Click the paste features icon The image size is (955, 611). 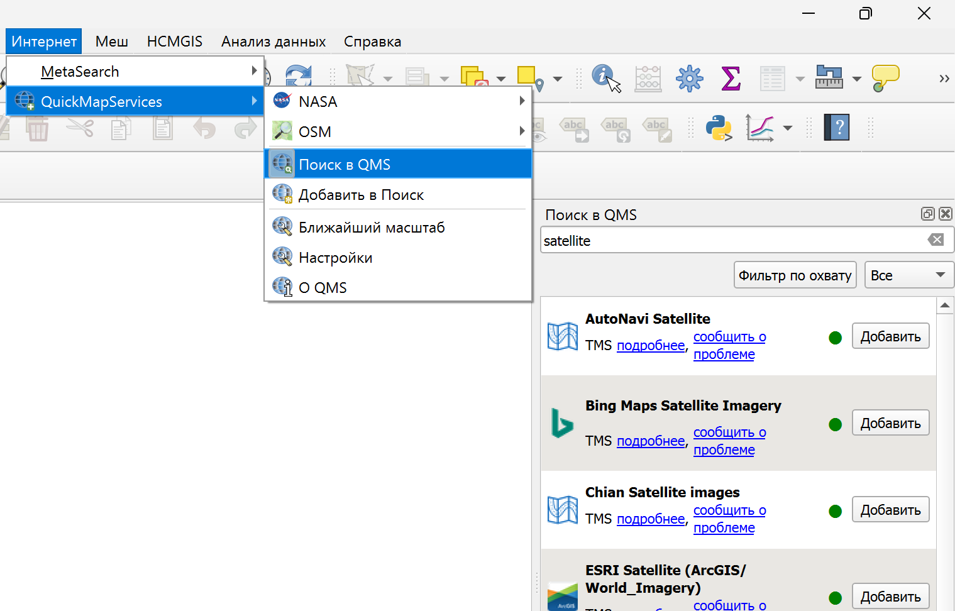coord(163,129)
